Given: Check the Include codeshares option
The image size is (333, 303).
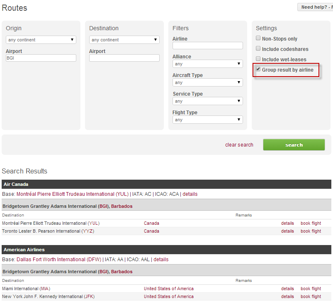Looking at the screenshot, I should [x=258, y=49].
